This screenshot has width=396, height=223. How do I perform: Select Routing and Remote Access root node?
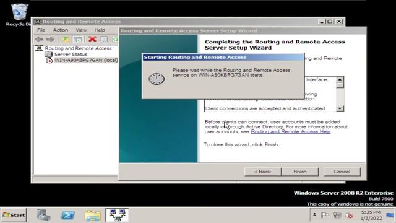78,48
